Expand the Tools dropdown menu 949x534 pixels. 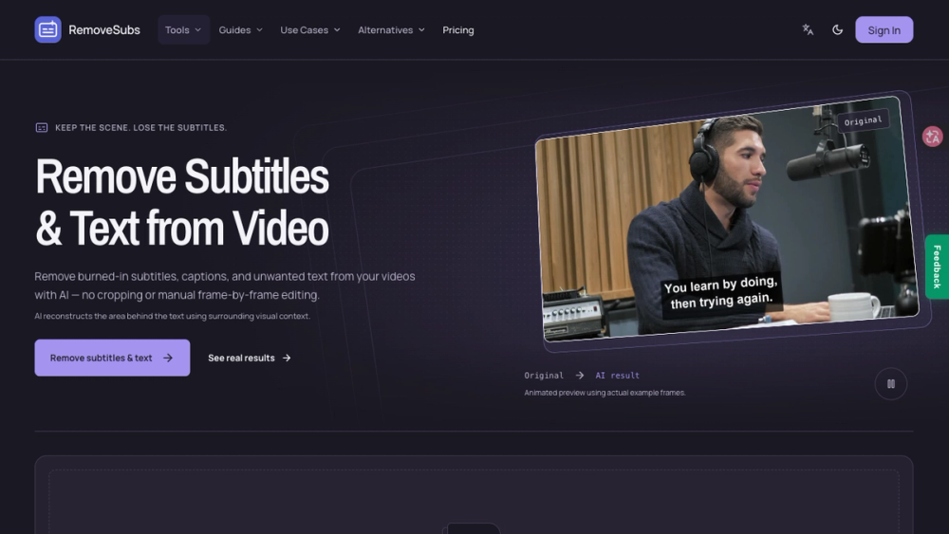(x=183, y=29)
